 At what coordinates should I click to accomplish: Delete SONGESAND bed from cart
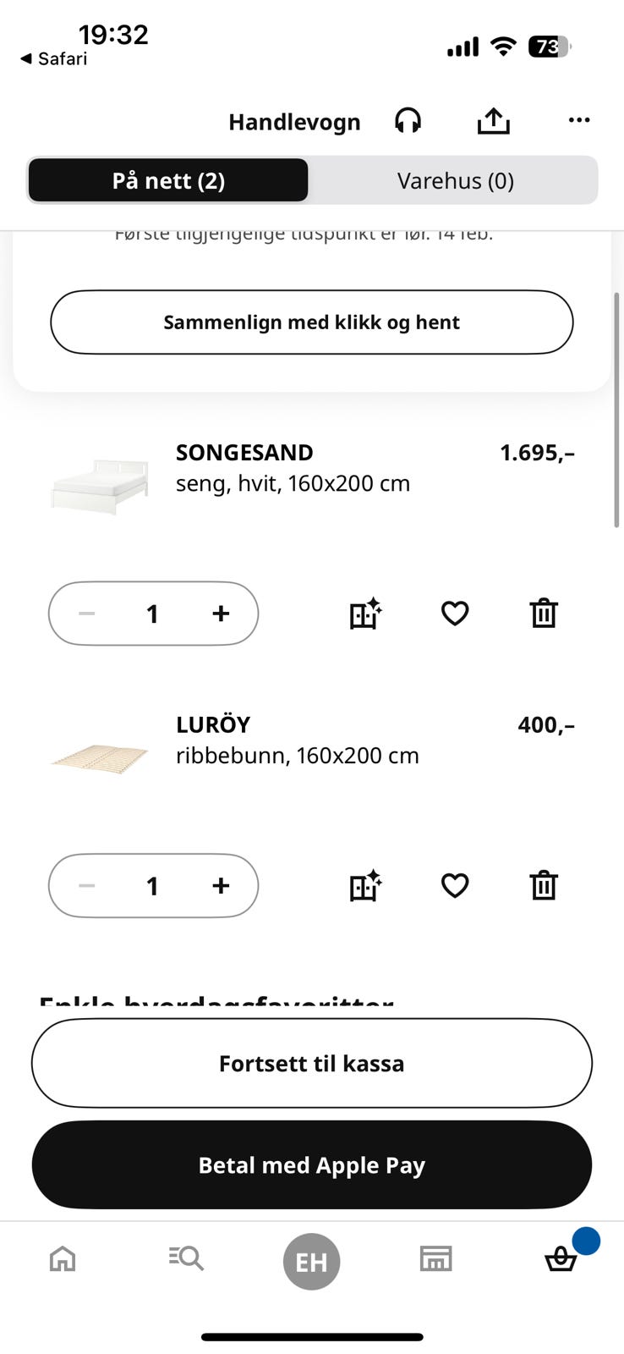(x=543, y=613)
